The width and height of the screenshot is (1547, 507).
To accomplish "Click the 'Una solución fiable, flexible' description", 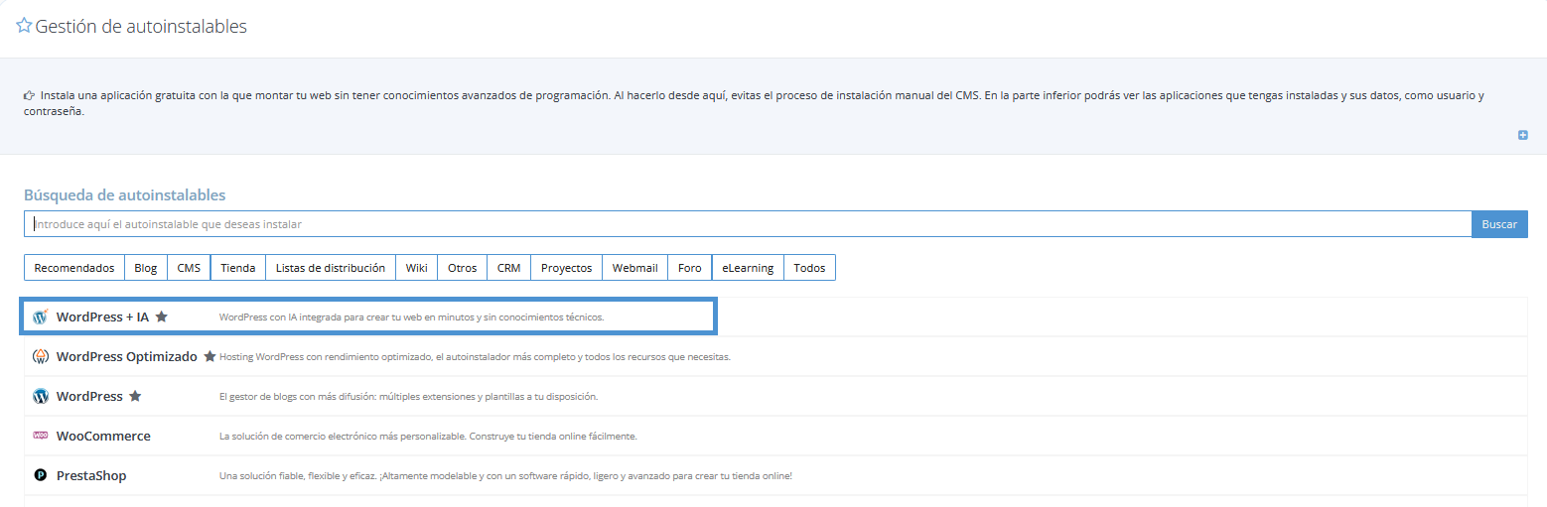I will click(x=505, y=476).
